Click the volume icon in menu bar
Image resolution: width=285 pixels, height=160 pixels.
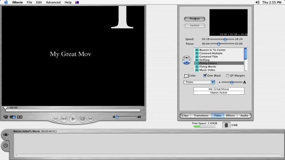[x=257, y=2]
